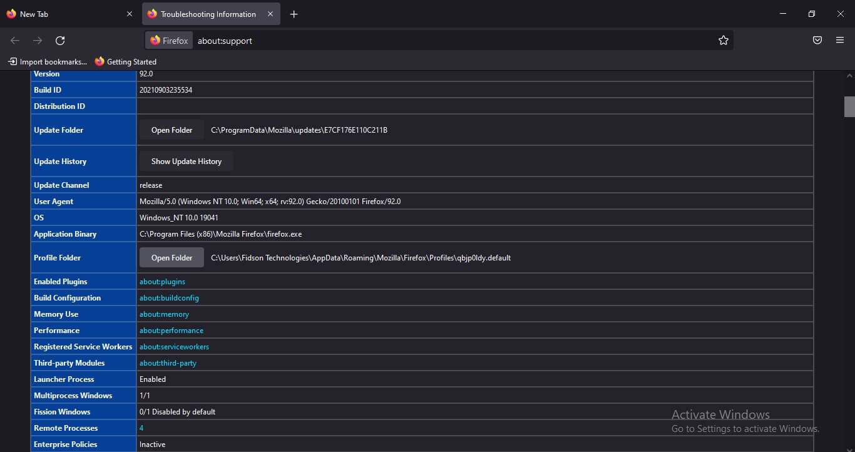
Task: Close the New Tab tab
Action: click(130, 14)
